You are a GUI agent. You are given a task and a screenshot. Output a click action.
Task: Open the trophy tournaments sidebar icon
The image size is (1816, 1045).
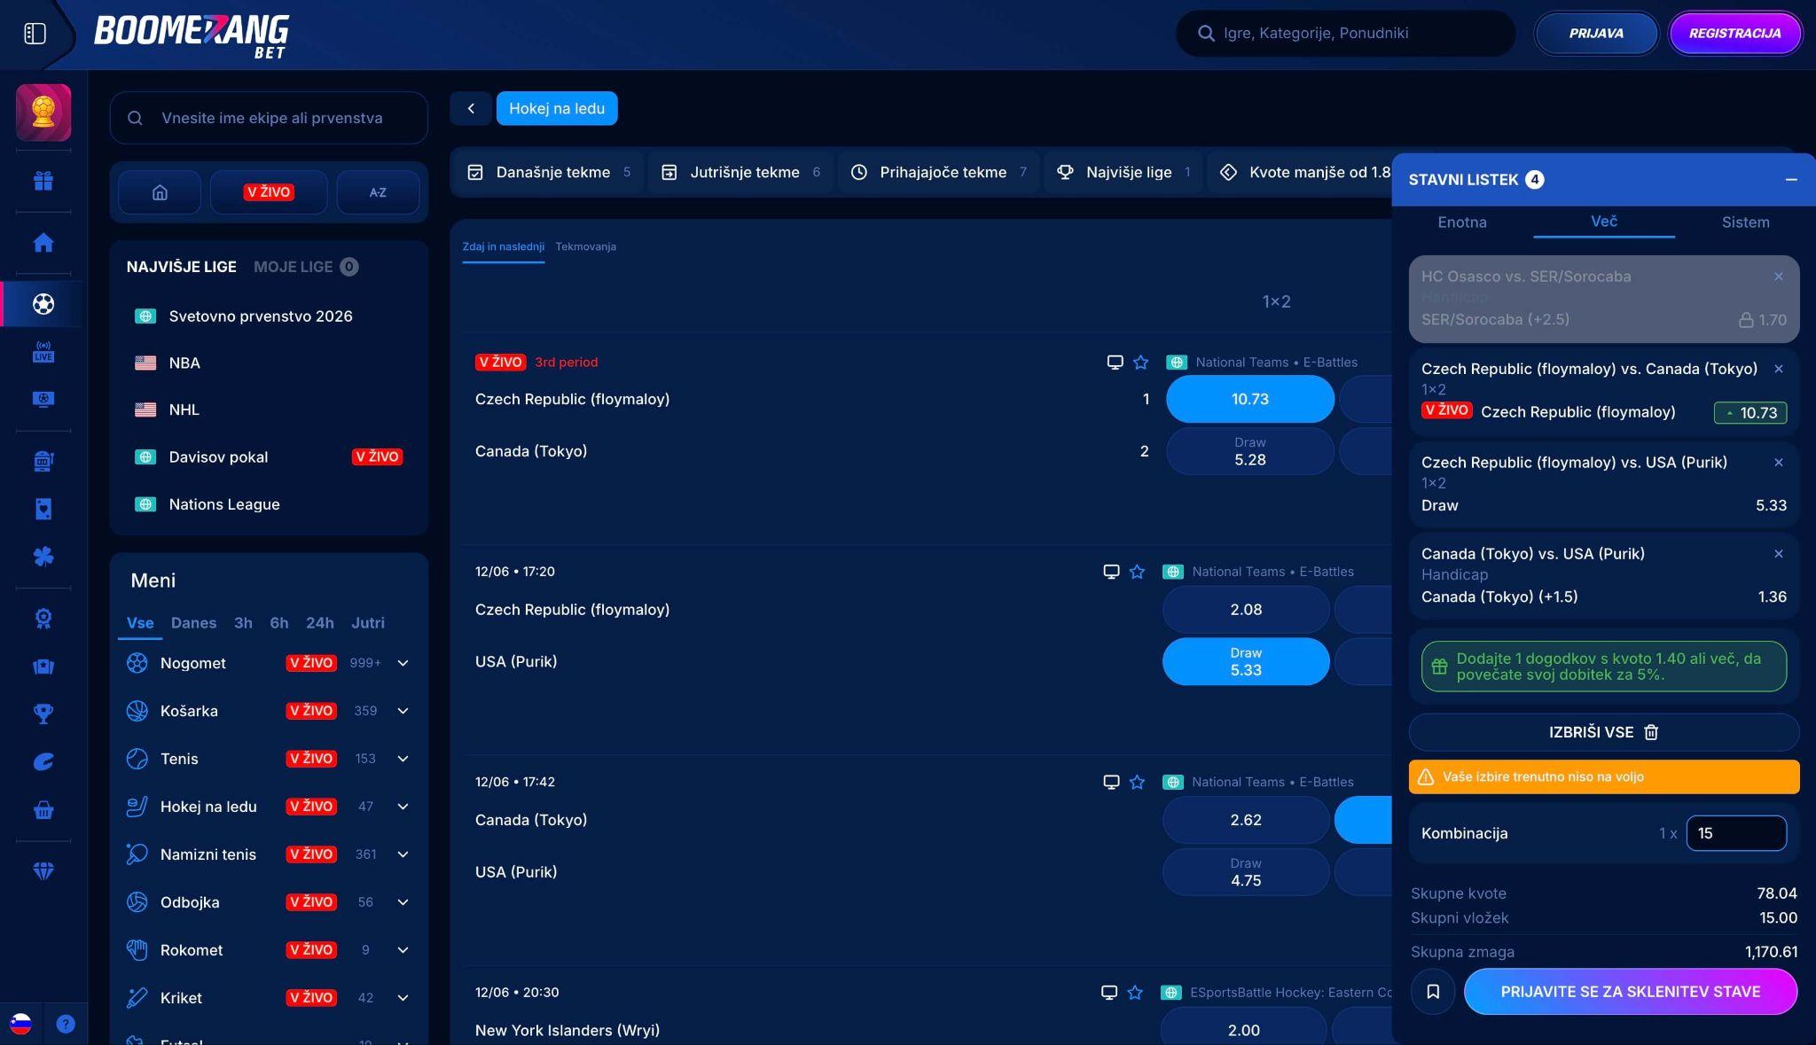pos(43,714)
